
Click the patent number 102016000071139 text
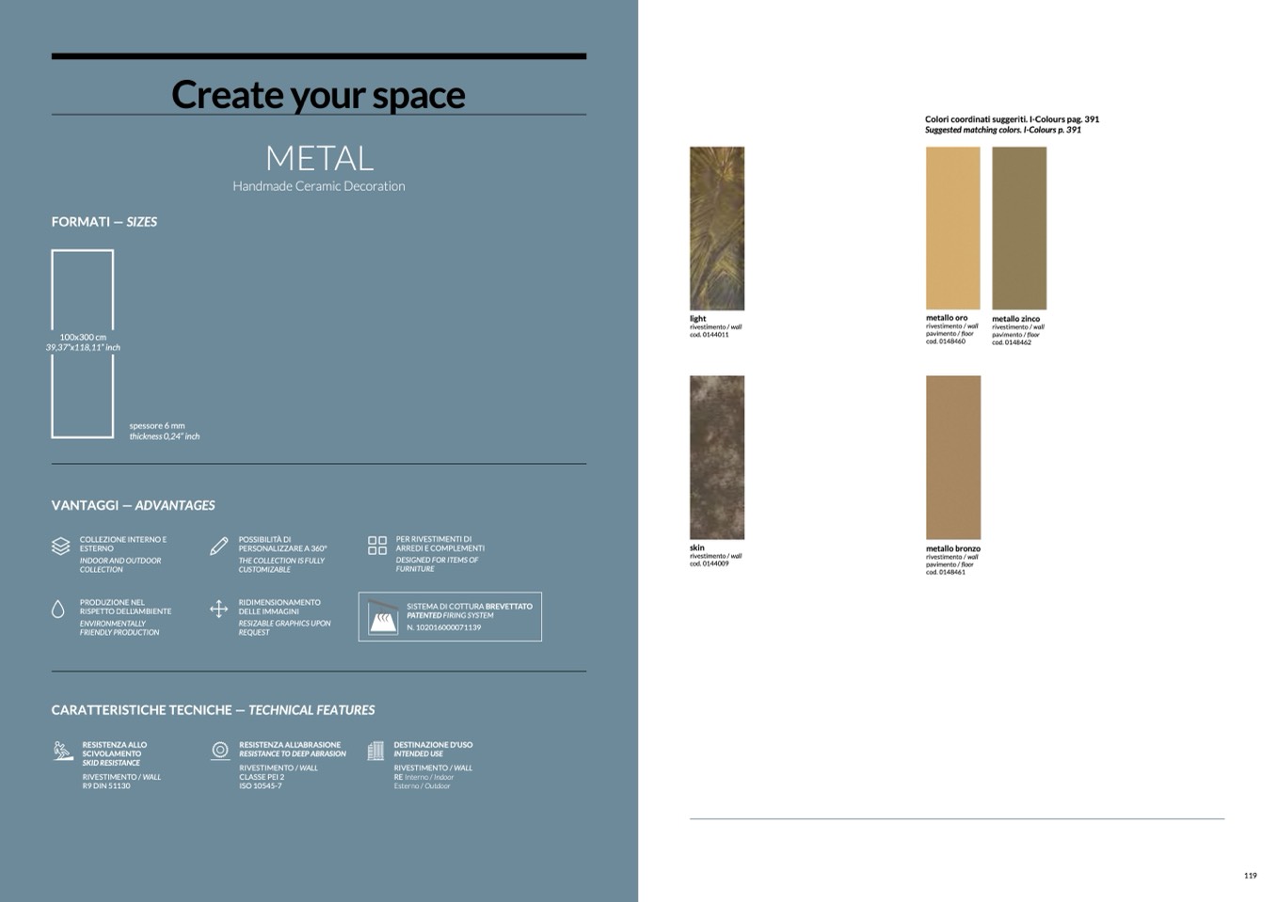pos(444,627)
